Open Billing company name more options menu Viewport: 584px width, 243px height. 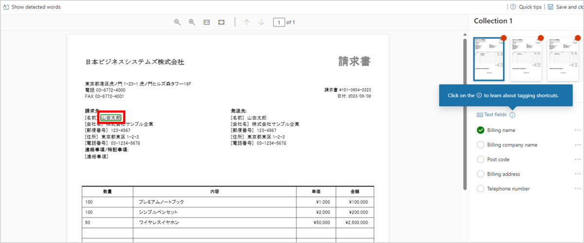tap(578, 145)
